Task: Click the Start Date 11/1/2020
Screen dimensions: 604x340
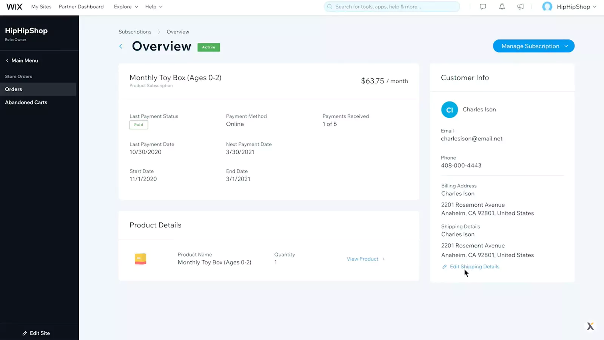Action: [x=143, y=179]
